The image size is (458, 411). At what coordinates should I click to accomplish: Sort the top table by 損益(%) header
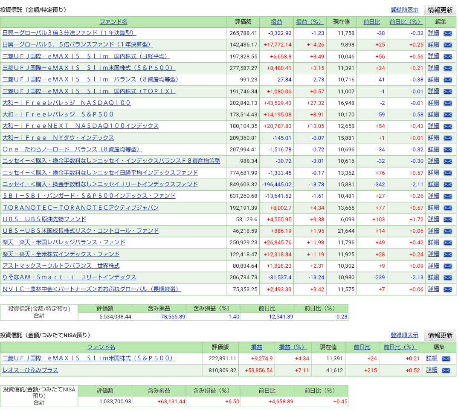(x=310, y=22)
